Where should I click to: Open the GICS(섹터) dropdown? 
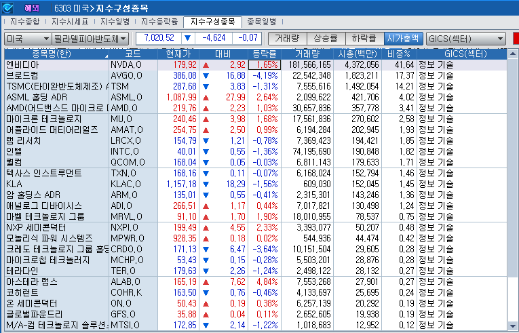[465, 39]
